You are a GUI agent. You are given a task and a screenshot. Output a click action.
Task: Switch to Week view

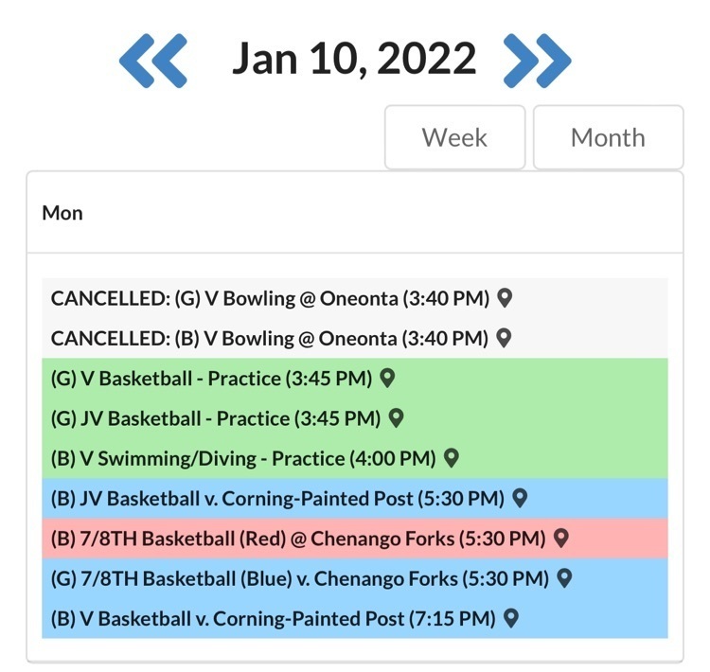tap(454, 137)
